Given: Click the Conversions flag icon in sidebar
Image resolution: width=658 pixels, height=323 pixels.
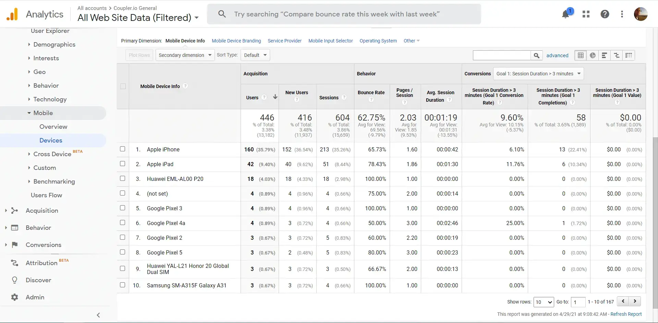Looking at the screenshot, I should [14, 245].
